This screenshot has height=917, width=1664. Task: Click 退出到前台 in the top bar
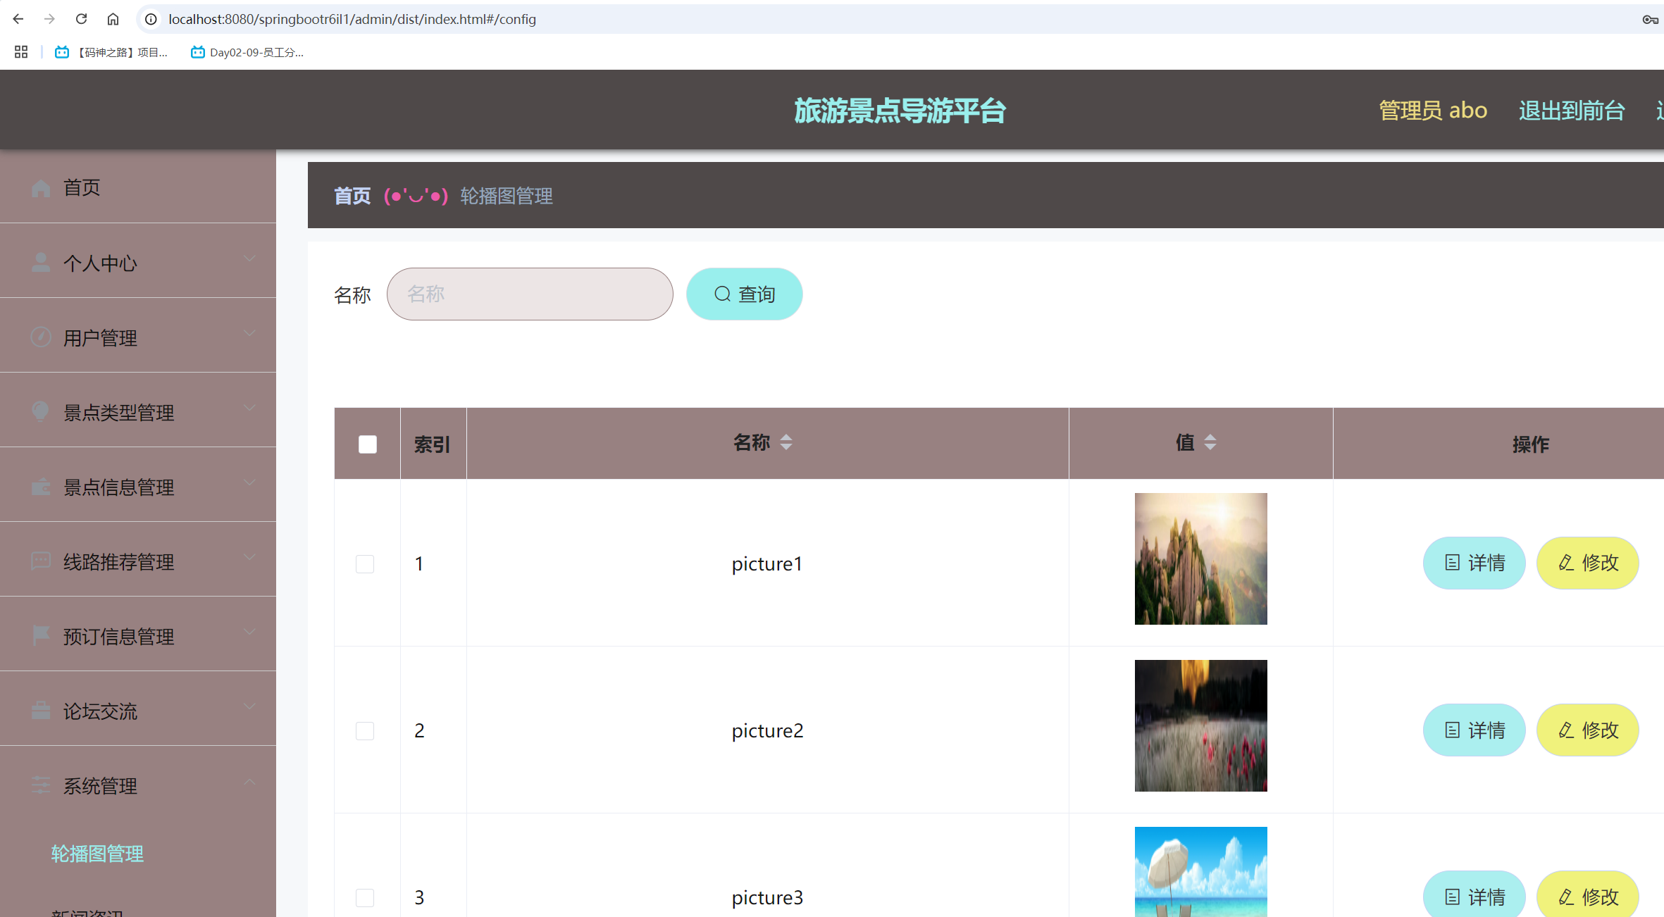1572,110
